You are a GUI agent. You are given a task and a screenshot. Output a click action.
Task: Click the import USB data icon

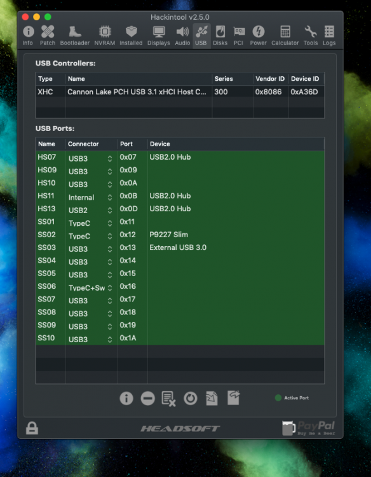(x=212, y=398)
